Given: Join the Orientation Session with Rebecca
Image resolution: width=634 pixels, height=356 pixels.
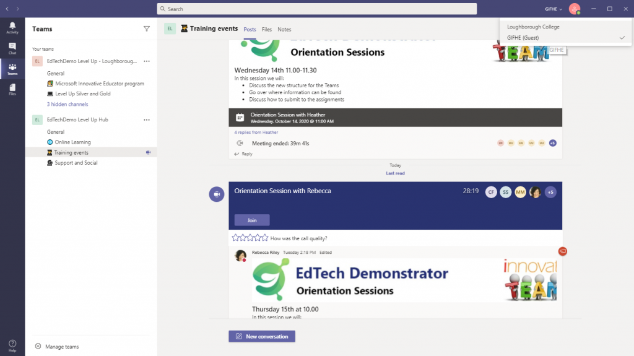Looking at the screenshot, I should [x=252, y=220].
